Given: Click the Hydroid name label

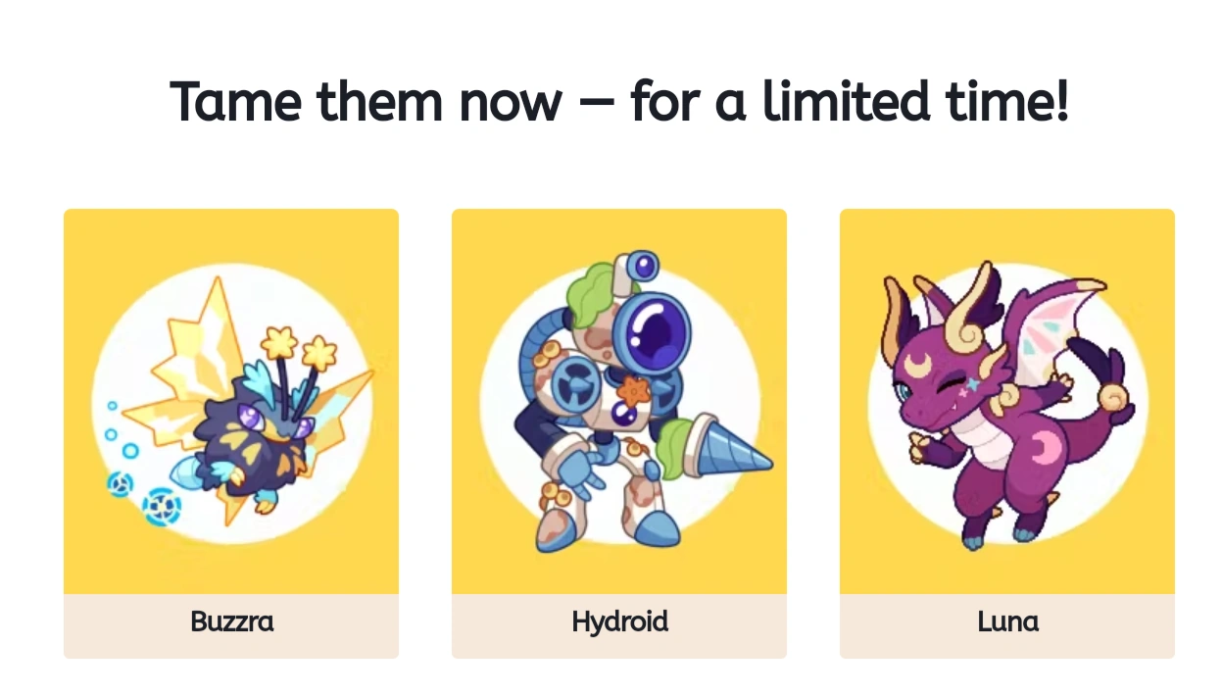Looking at the screenshot, I should 619,621.
